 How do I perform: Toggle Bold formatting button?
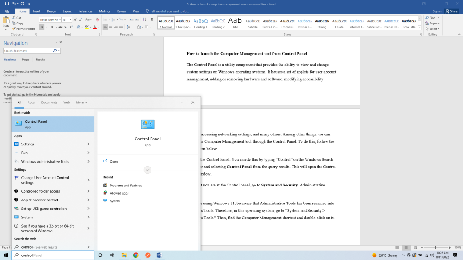(x=41, y=27)
